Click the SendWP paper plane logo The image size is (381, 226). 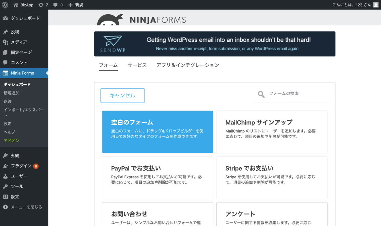(x=113, y=44)
